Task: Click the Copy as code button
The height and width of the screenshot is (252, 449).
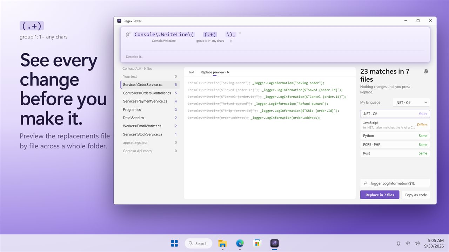Action: pyautogui.click(x=416, y=195)
